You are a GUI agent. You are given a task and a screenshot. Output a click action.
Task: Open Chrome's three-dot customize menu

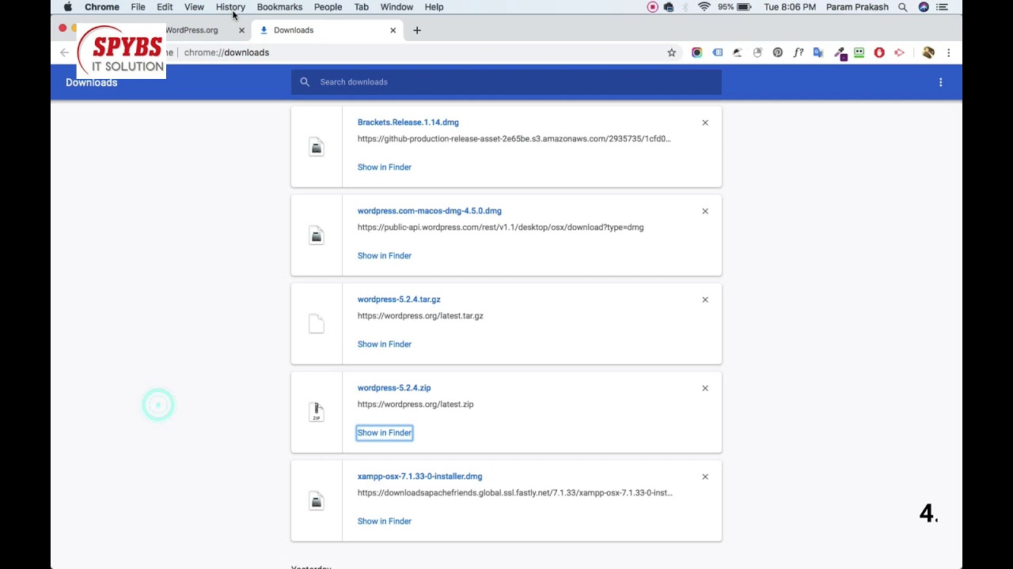click(948, 52)
